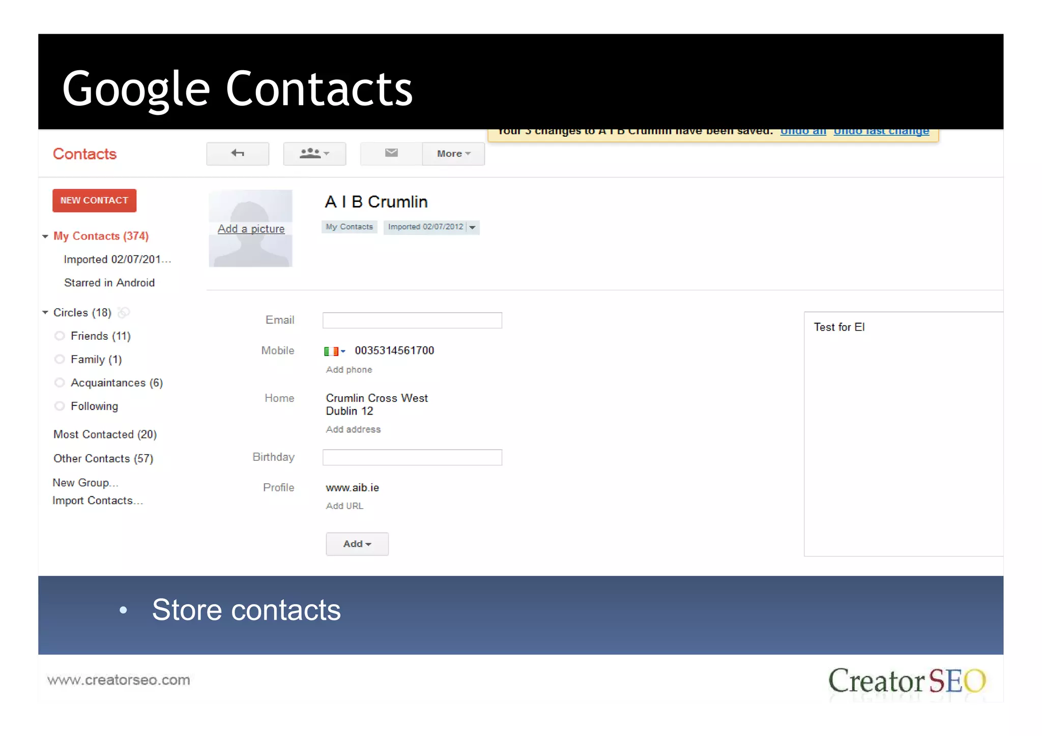The width and height of the screenshot is (1042, 736).
Task: Open the Irish flag country code dropdown
Action: tap(335, 351)
